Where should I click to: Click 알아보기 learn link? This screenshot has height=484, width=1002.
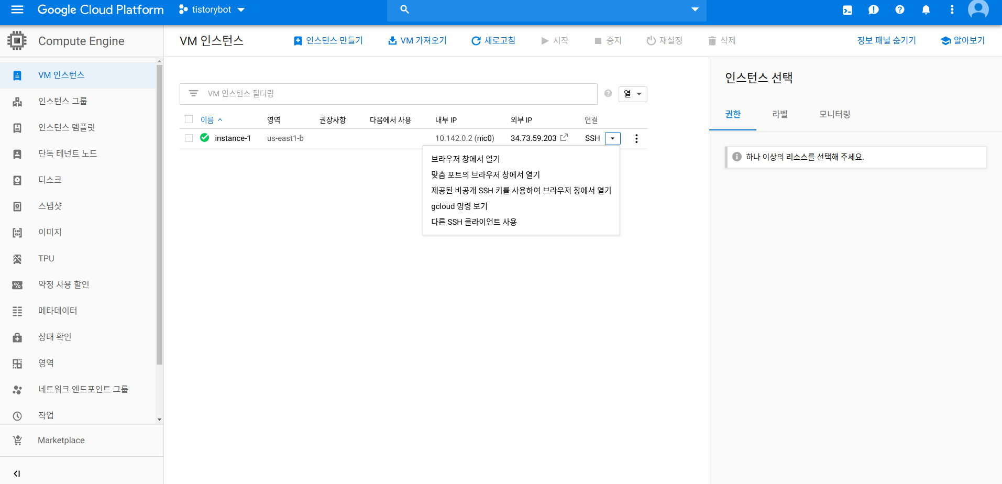(963, 40)
